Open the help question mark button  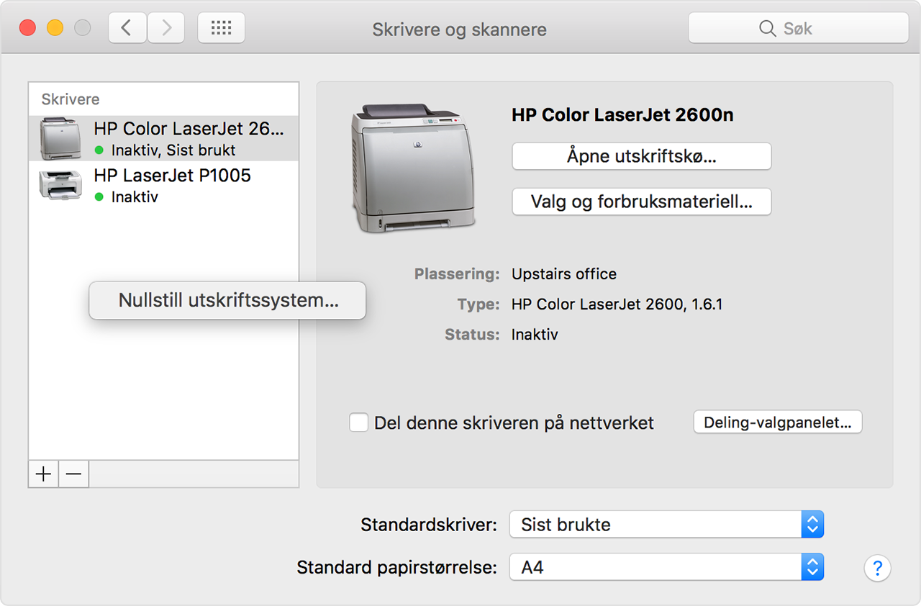pyautogui.click(x=877, y=568)
